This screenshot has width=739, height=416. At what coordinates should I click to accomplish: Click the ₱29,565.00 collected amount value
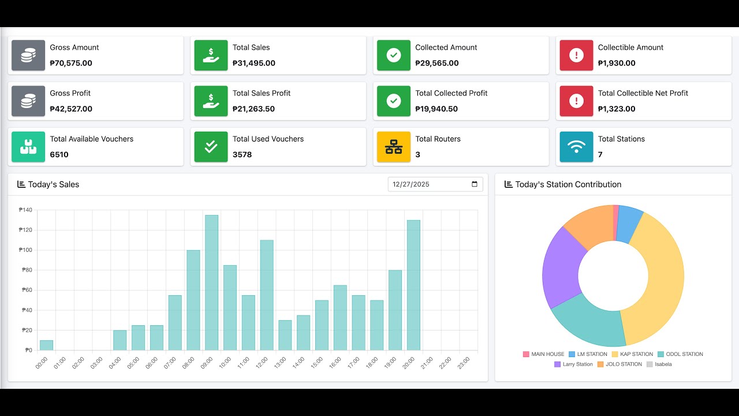[437, 63]
